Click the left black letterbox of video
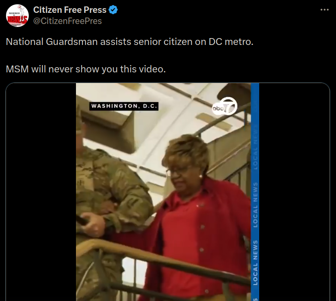The height and width of the screenshot is (301, 336). [41, 192]
